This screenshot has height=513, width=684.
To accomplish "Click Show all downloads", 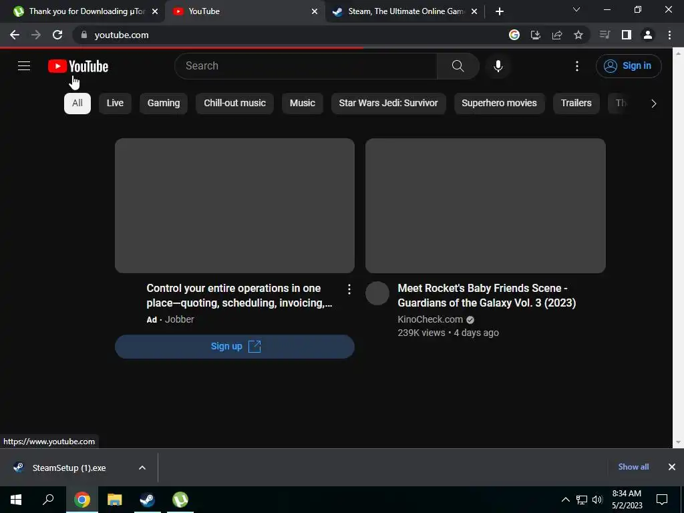I will pyautogui.click(x=633, y=467).
